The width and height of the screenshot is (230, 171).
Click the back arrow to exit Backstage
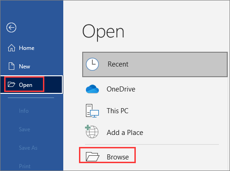(x=11, y=28)
